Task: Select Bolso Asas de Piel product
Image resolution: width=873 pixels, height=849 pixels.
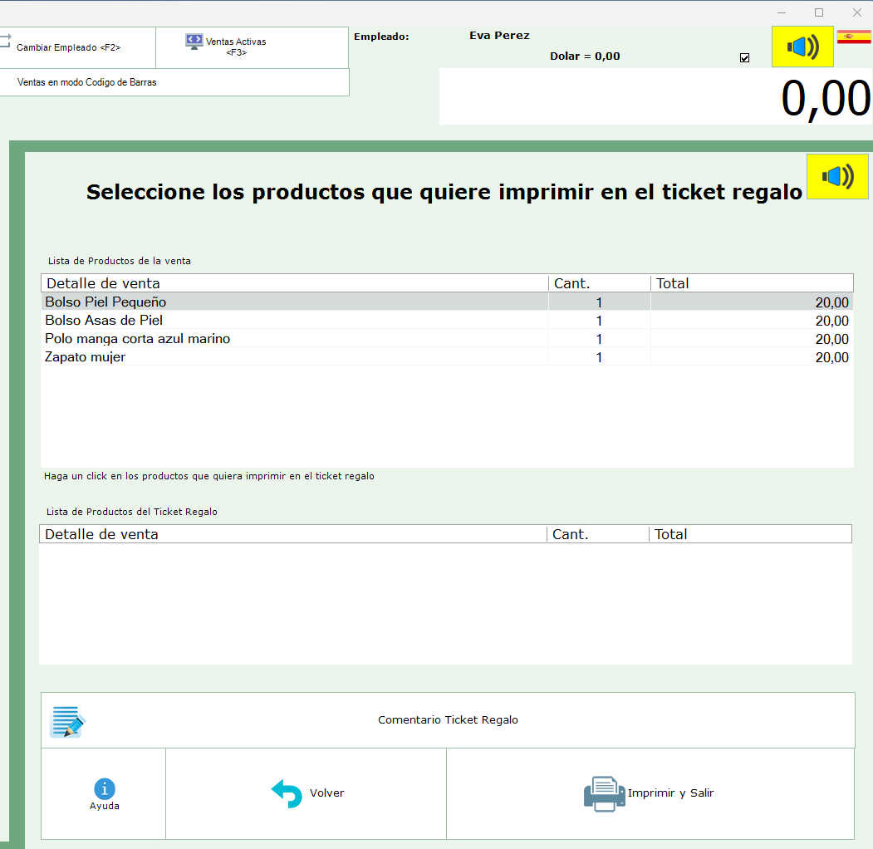Action: click(x=104, y=321)
